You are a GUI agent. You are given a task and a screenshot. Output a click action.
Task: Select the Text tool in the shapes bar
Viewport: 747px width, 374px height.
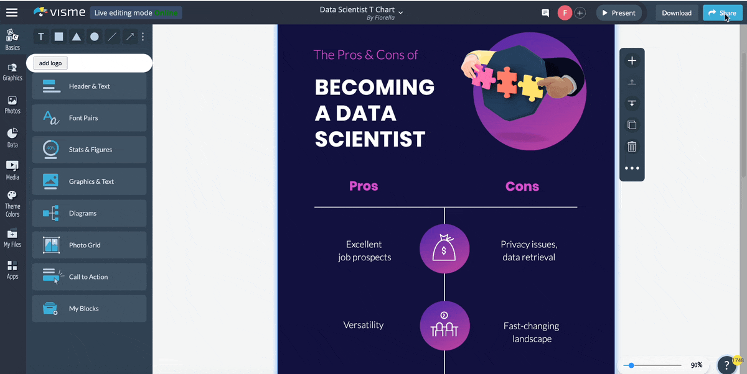(41, 37)
